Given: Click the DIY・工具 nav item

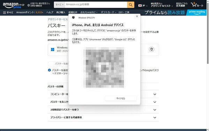Looking at the screenshot, I should 124,13.
